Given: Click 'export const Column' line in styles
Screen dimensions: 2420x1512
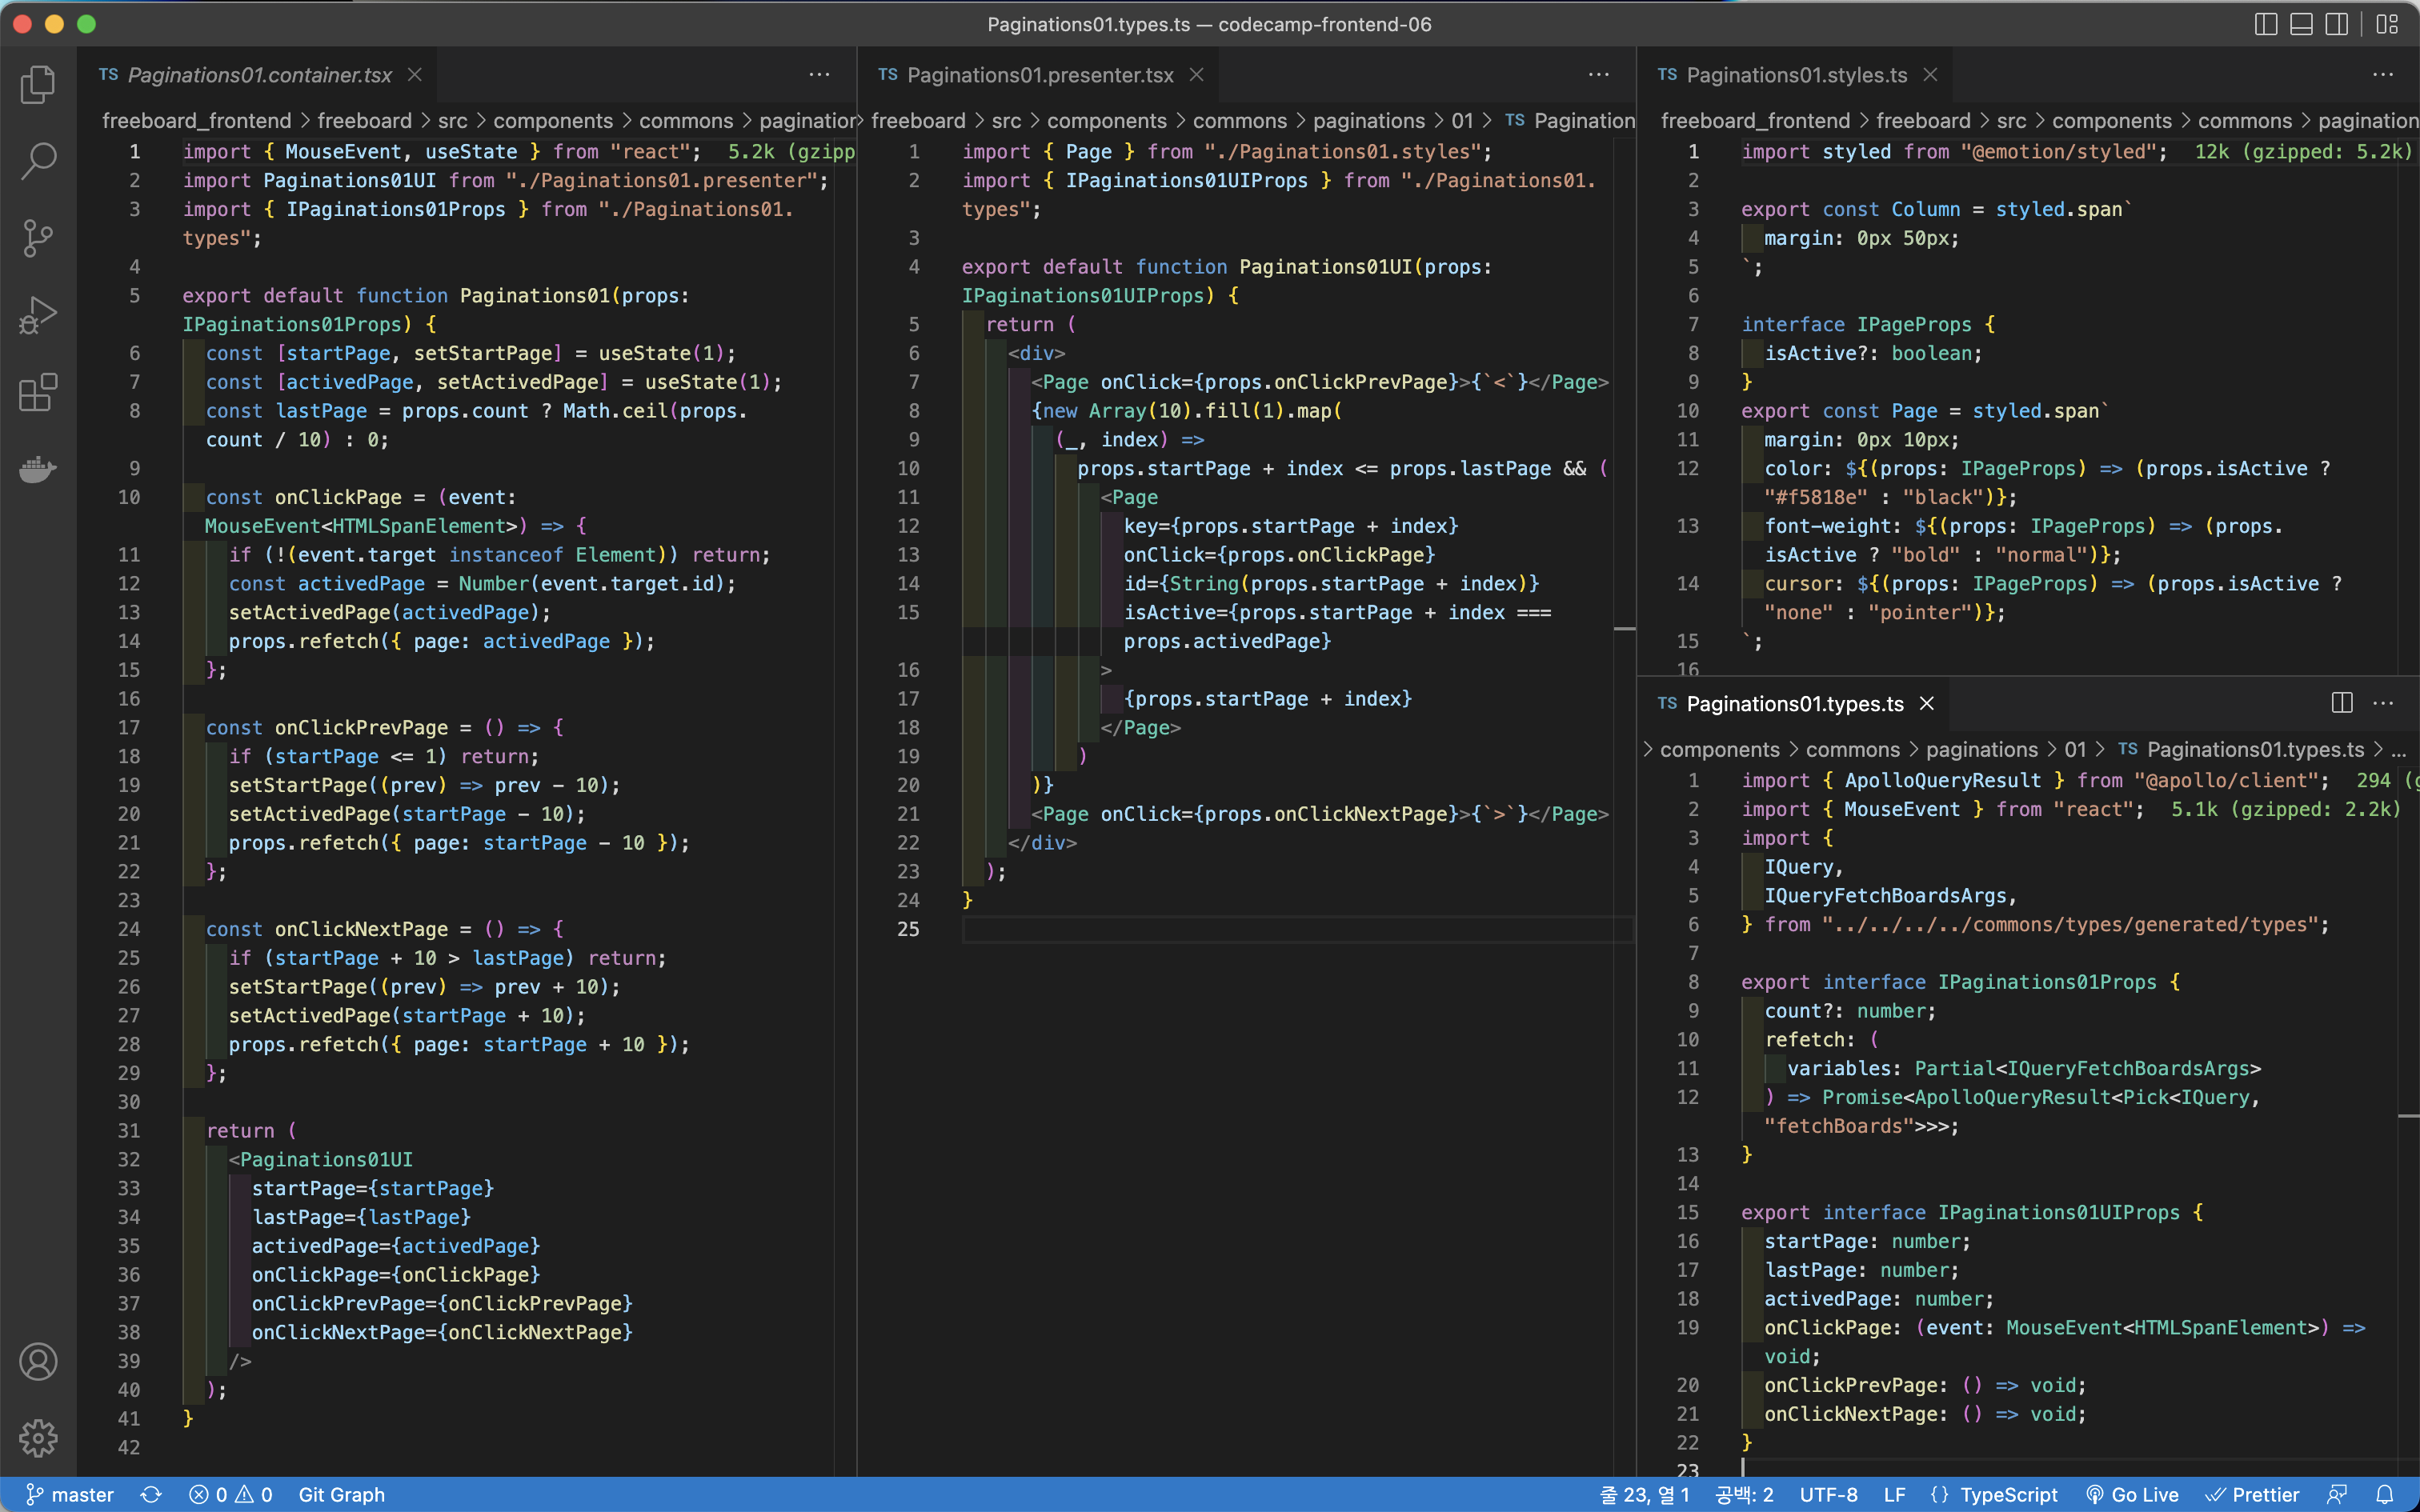Looking at the screenshot, I should pyautogui.click(x=1936, y=209).
